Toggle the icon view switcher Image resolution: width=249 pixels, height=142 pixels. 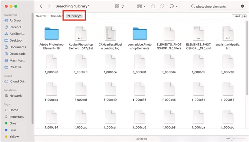[x=117, y=6]
